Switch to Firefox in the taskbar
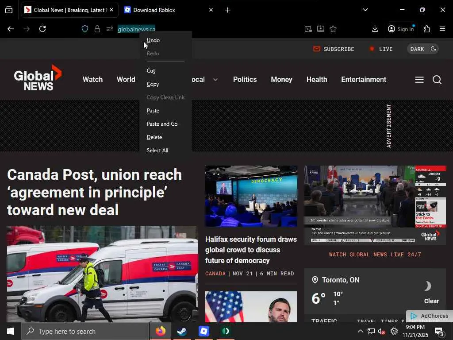The height and width of the screenshot is (340, 453). coord(161,331)
